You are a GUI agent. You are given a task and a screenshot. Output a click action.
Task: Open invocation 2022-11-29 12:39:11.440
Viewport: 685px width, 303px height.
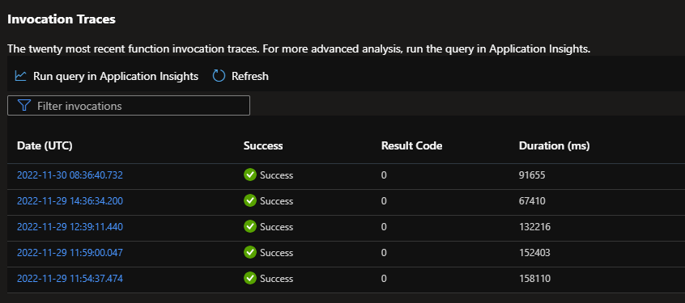coord(70,227)
